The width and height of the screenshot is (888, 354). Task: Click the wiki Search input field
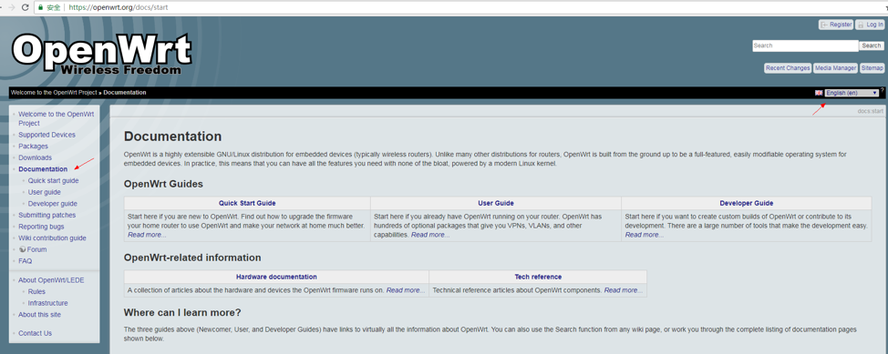[x=805, y=46]
